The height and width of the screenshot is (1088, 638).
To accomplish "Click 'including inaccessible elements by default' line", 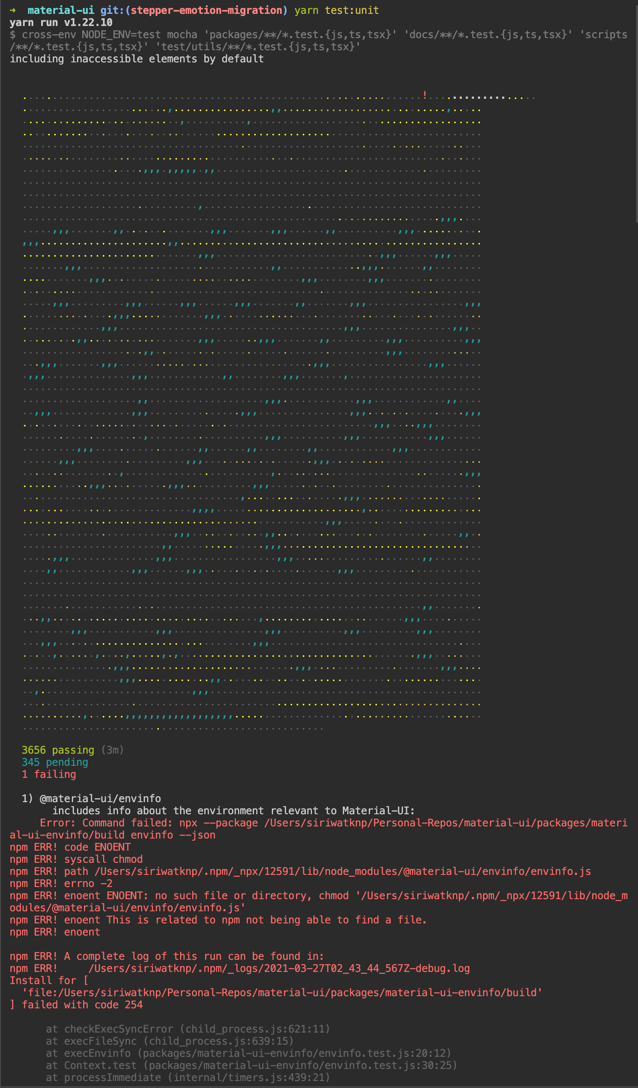I will (137, 59).
